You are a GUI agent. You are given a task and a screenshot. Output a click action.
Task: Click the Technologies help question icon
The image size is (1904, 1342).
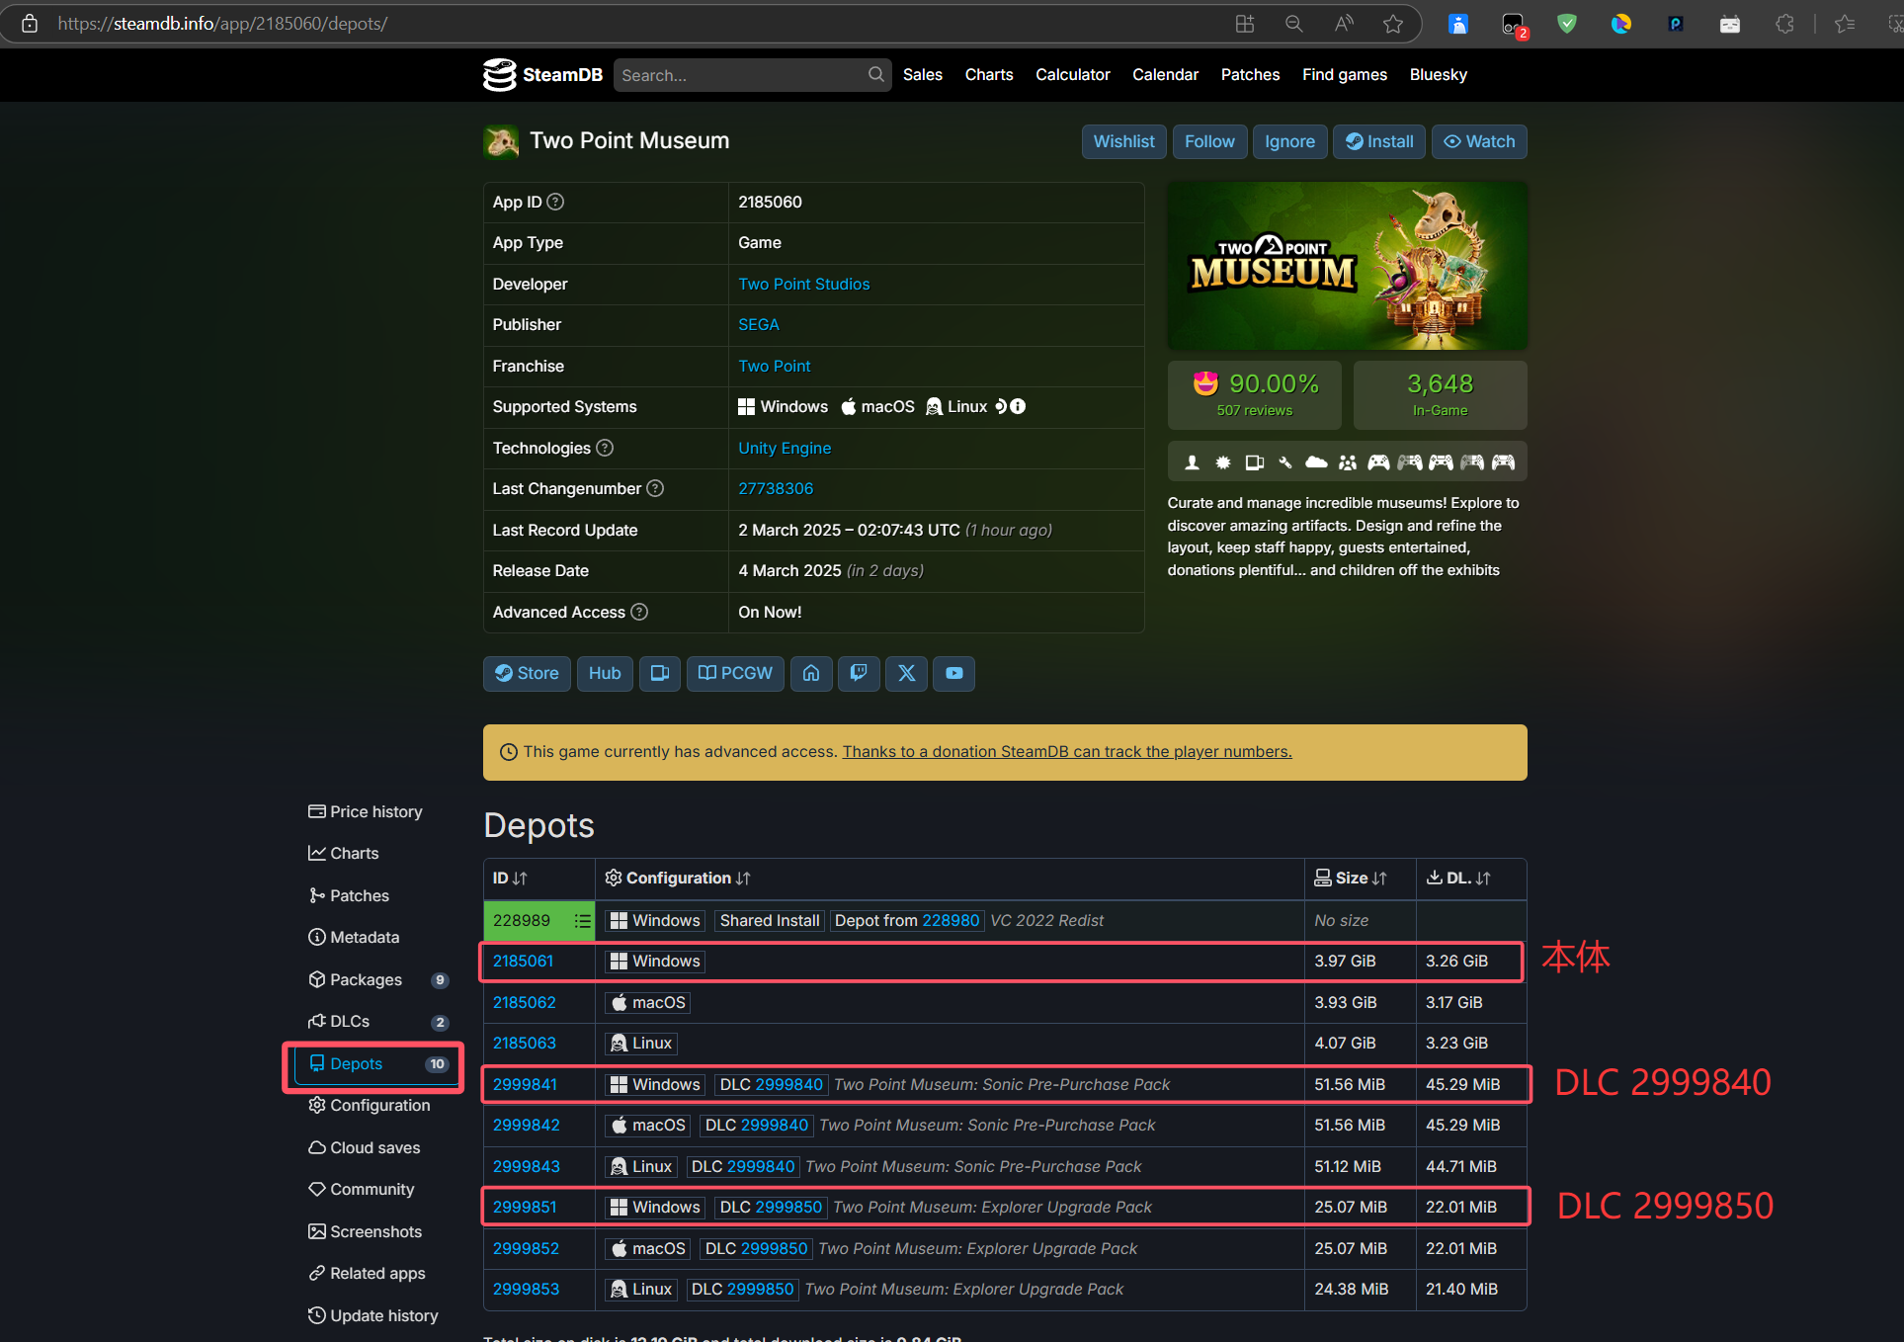coord(605,448)
